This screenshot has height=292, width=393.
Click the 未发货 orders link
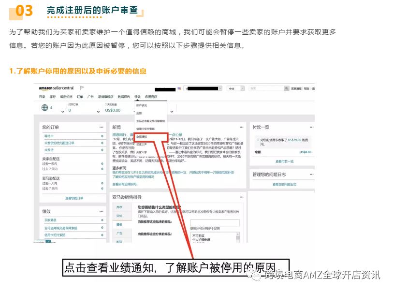tap(49, 150)
